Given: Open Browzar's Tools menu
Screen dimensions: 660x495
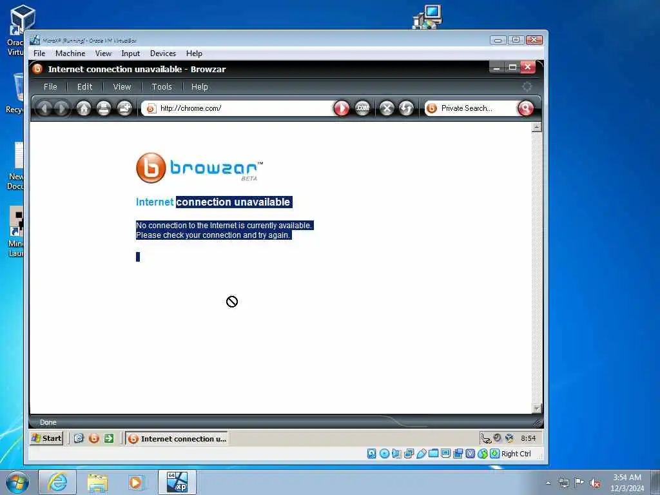Looking at the screenshot, I should coord(162,87).
